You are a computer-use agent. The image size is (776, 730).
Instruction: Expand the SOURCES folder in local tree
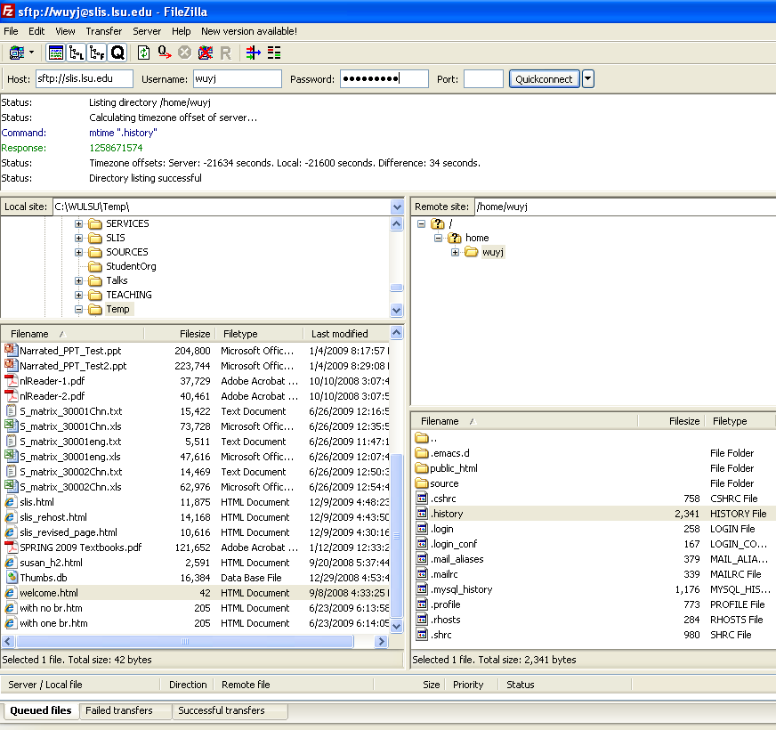tap(78, 253)
